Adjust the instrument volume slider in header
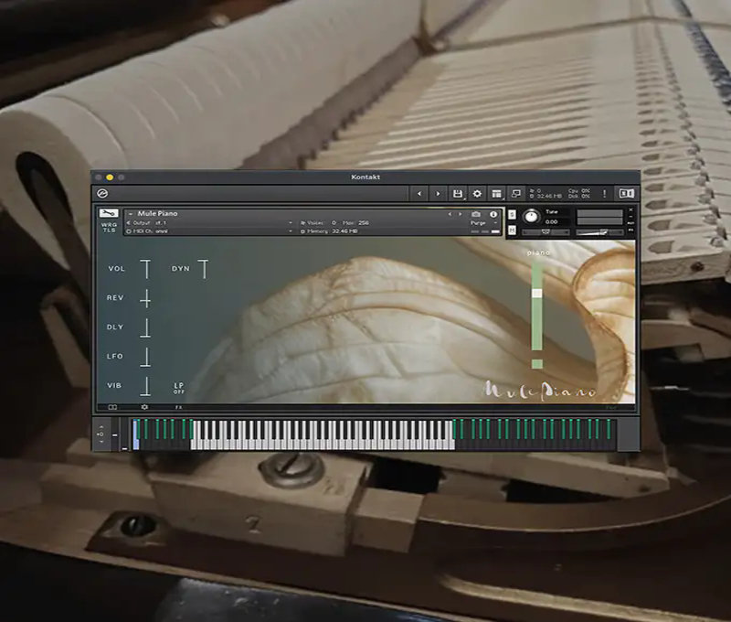Viewport: 731px width, 622px height. pyautogui.click(x=599, y=232)
